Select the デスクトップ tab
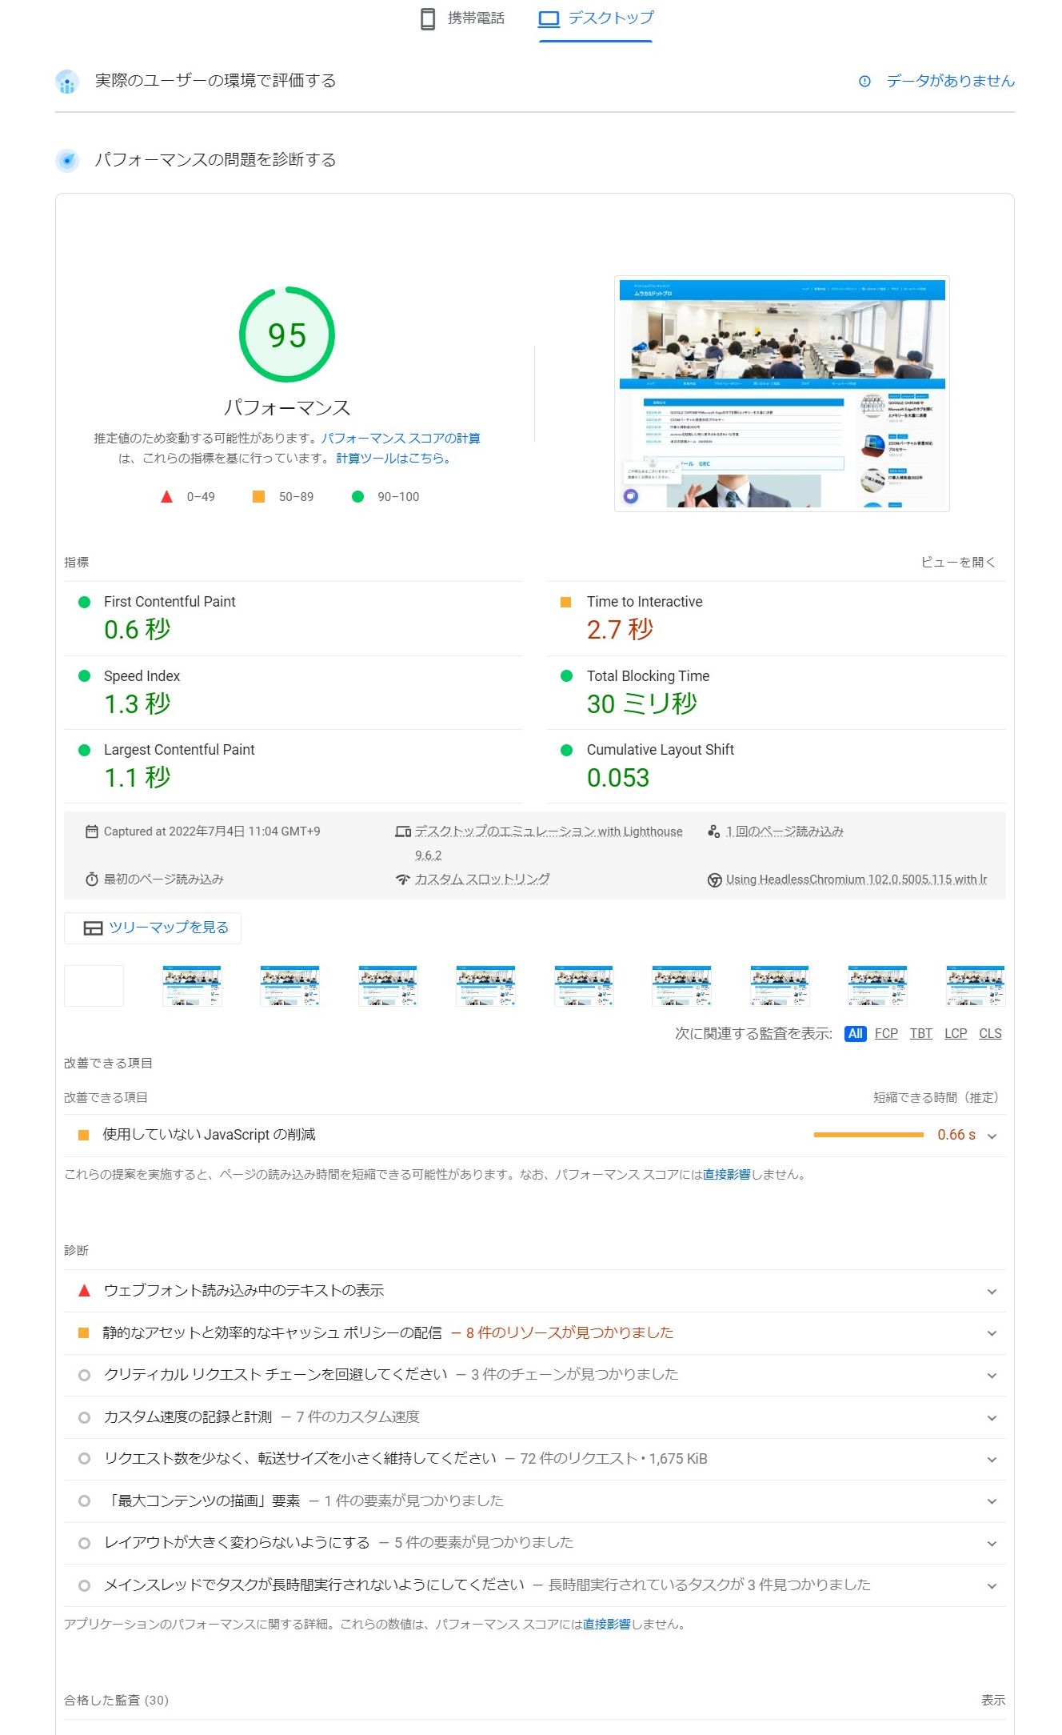1062x1735 pixels. [596, 18]
